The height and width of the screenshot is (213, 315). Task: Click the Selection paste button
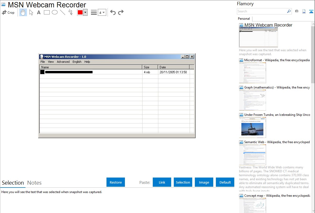[183, 182]
